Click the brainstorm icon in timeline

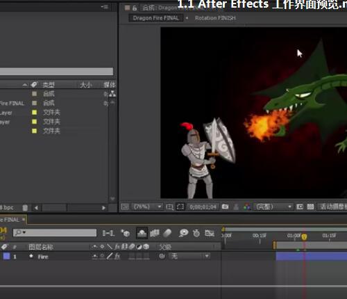pos(183,233)
